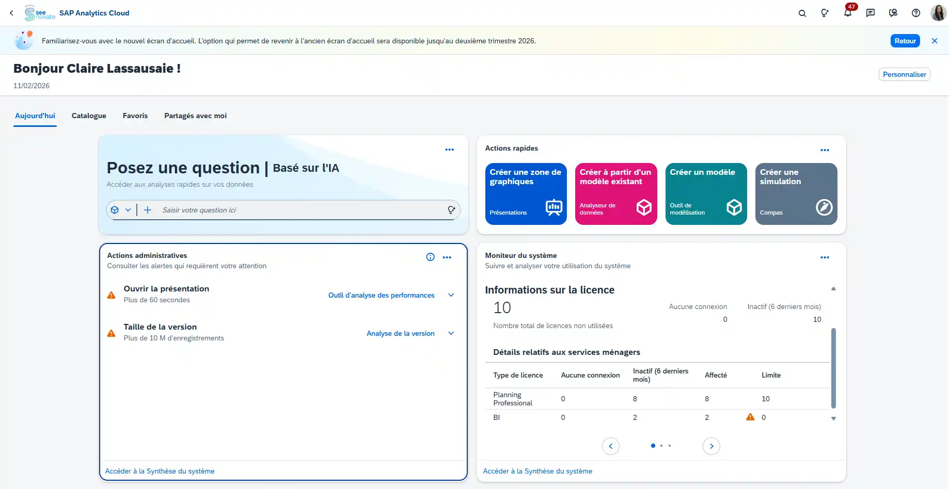
Task: Open the user profile avatar
Action: click(x=938, y=13)
